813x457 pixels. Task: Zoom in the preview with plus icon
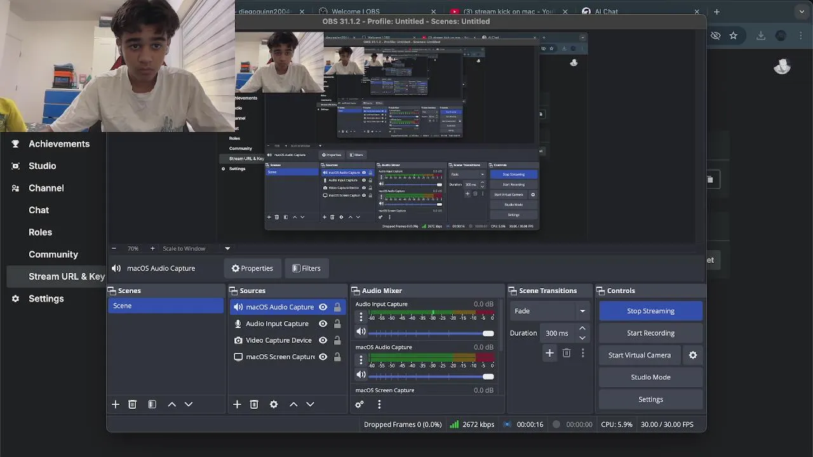point(152,248)
